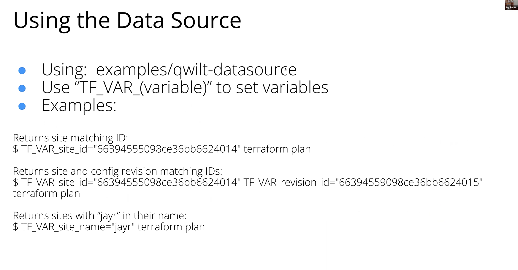Click the wrapped 'terraform plan' line

point(46,194)
